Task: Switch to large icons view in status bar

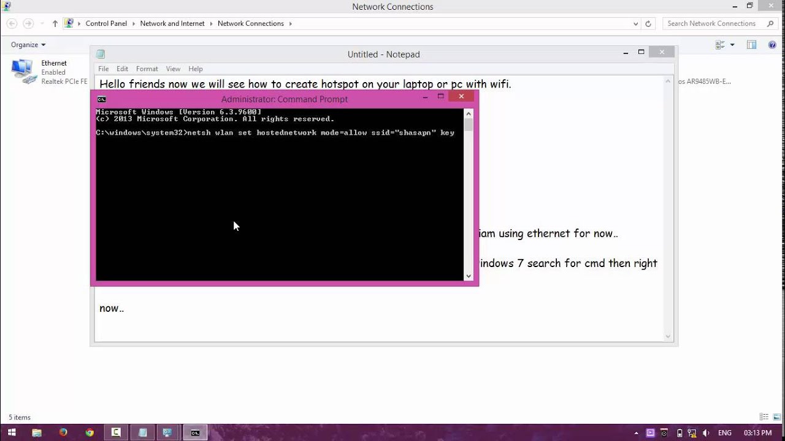Action: pos(776,417)
